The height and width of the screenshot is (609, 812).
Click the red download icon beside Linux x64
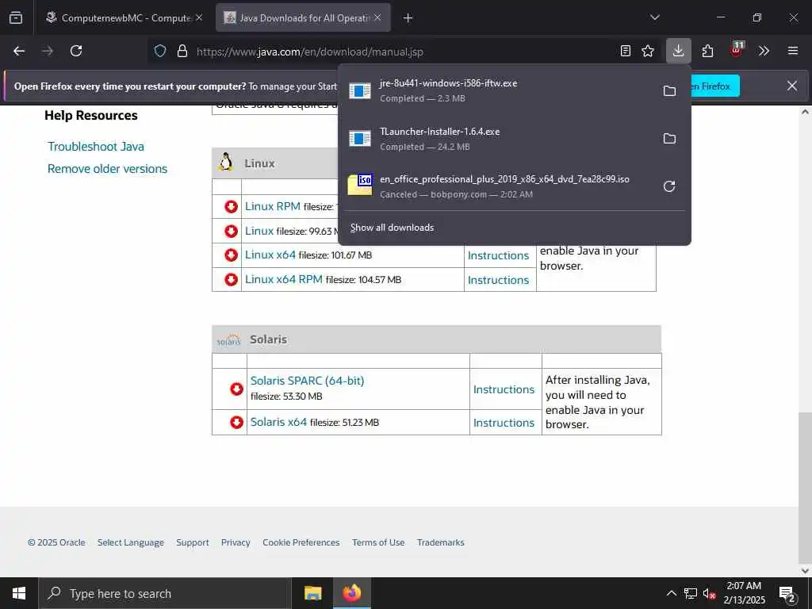tap(231, 255)
